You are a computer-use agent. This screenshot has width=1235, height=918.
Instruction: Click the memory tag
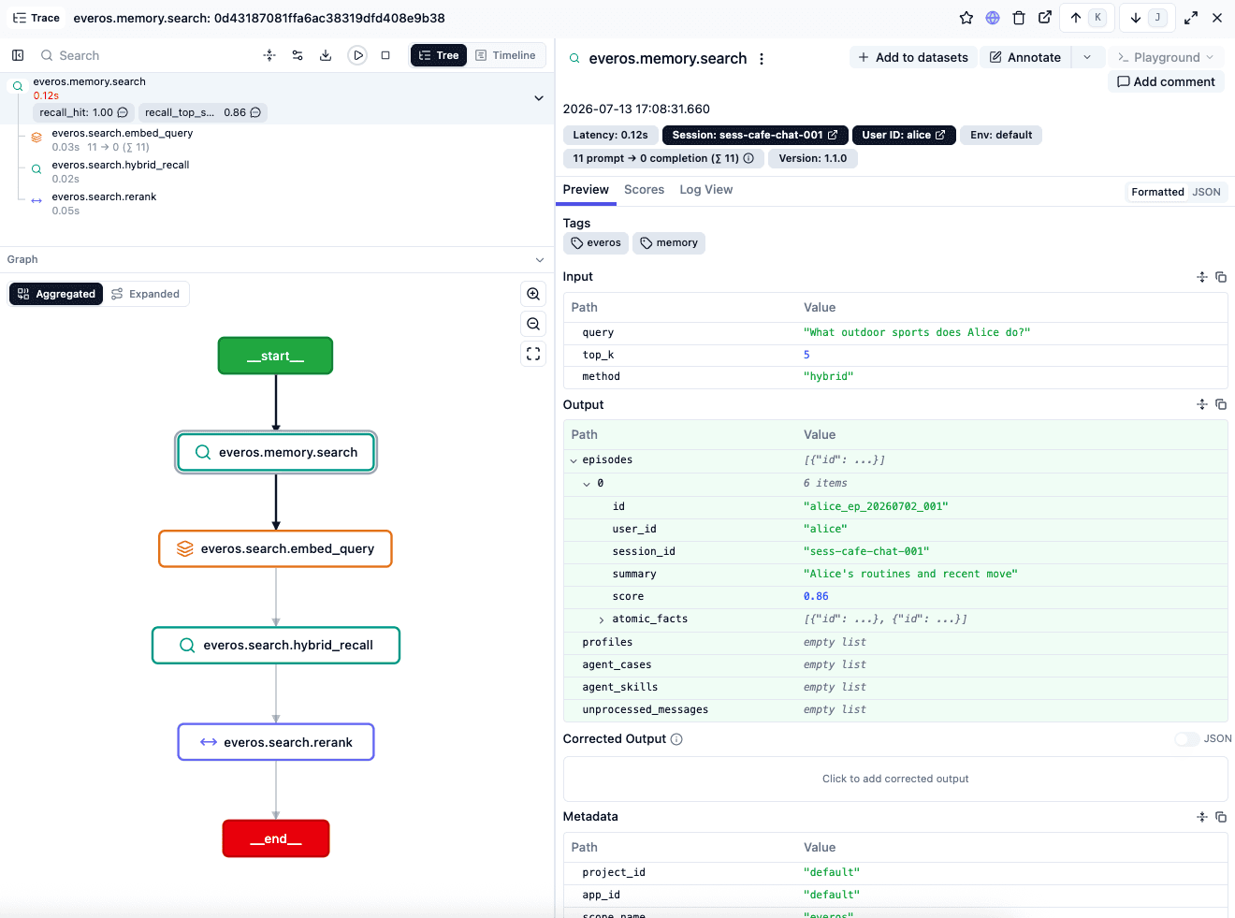click(669, 243)
